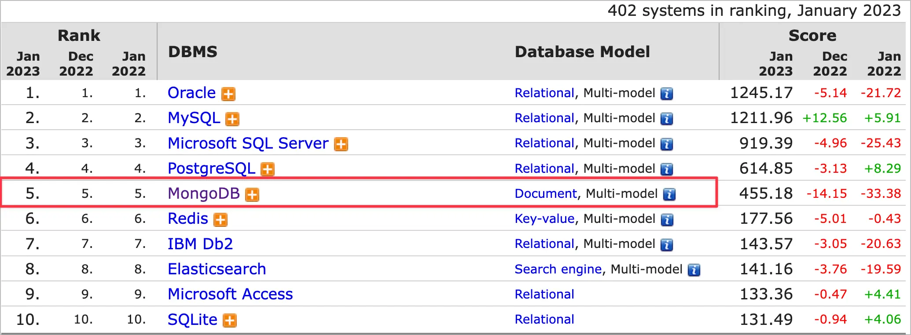This screenshot has height=335, width=911.
Task: Open the info icon in MongoDB row
Action: 669,194
